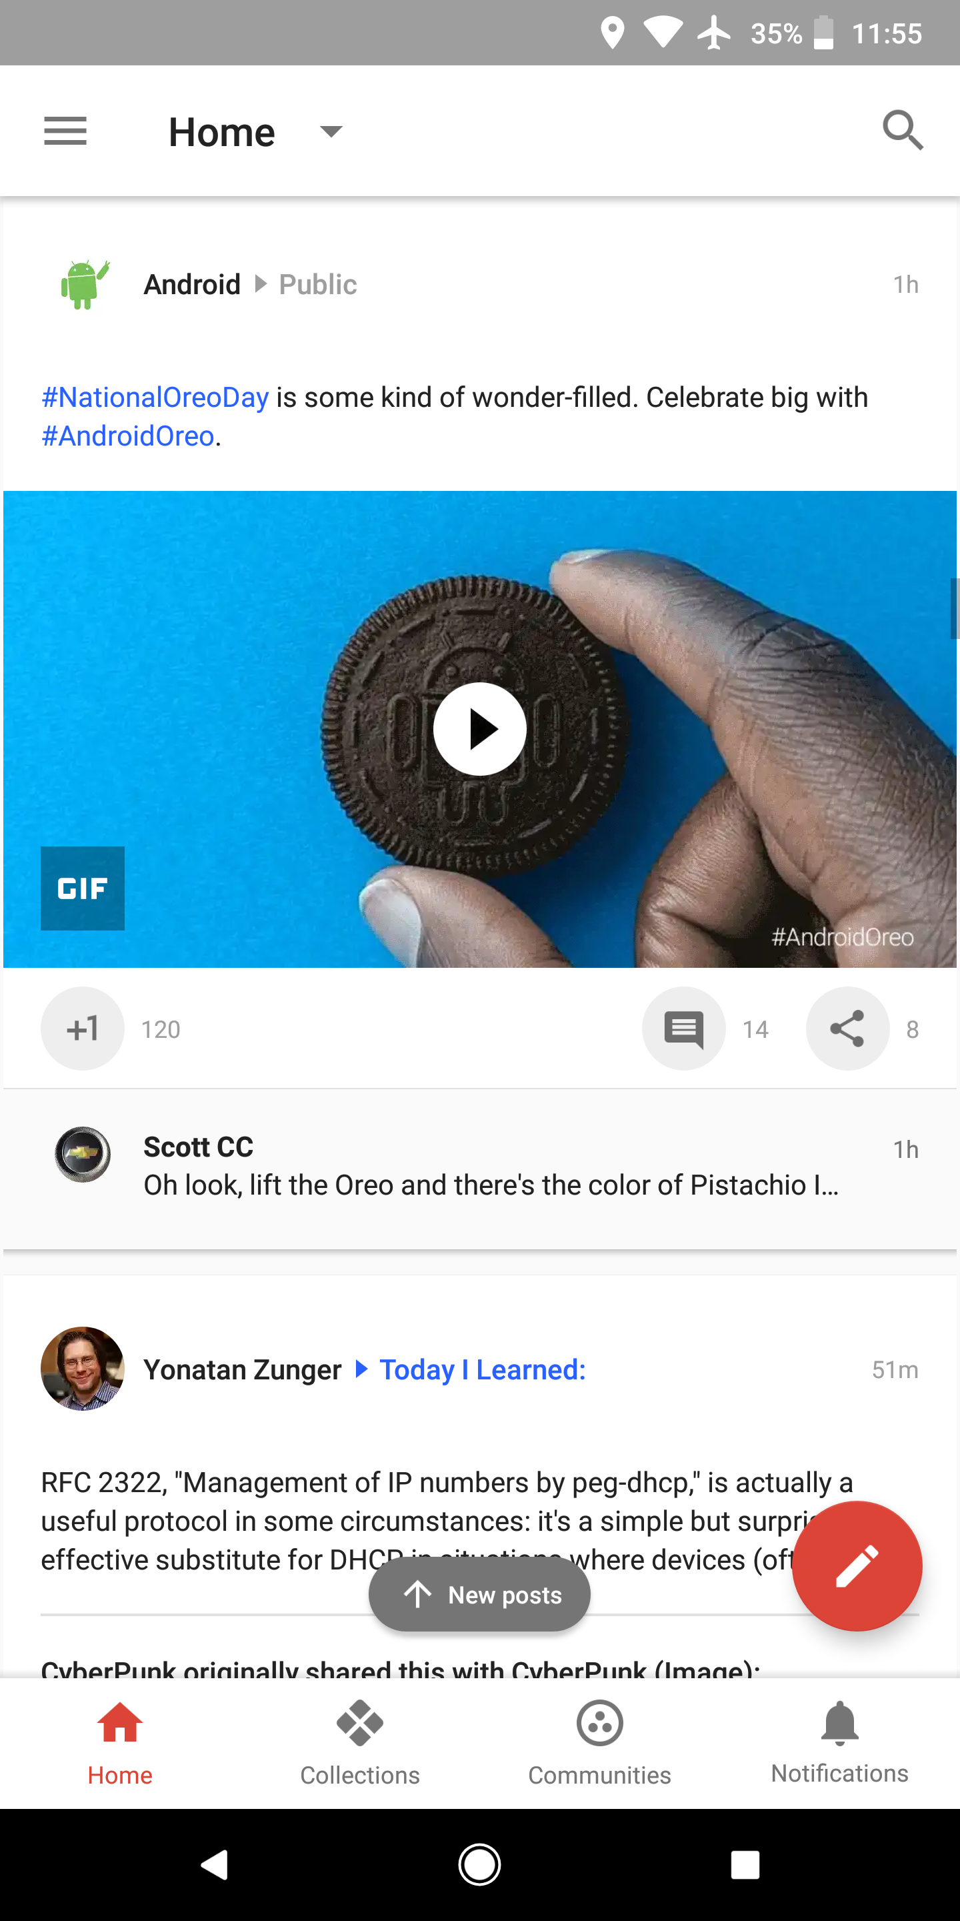This screenshot has width=960, height=1921.
Task: Tap the GIF badge on the video
Action: 82,888
